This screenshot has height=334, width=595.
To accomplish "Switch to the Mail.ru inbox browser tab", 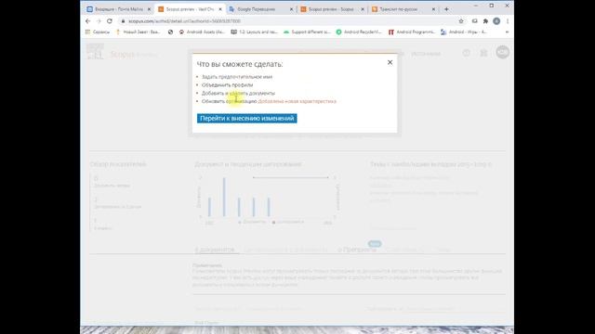I will [118, 9].
